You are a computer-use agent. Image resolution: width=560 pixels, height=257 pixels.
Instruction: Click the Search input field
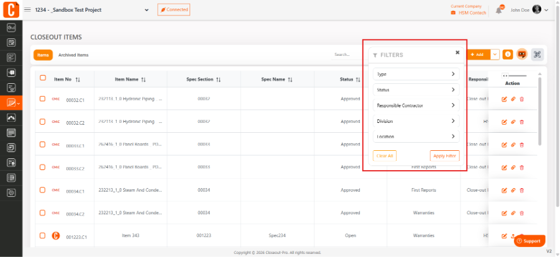[348, 55]
